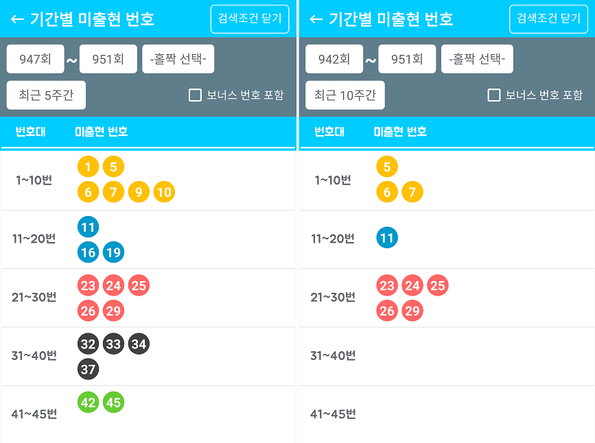Click the 번호대 column header on right
595x443 pixels.
pyautogui.click(x=329, y=132)
